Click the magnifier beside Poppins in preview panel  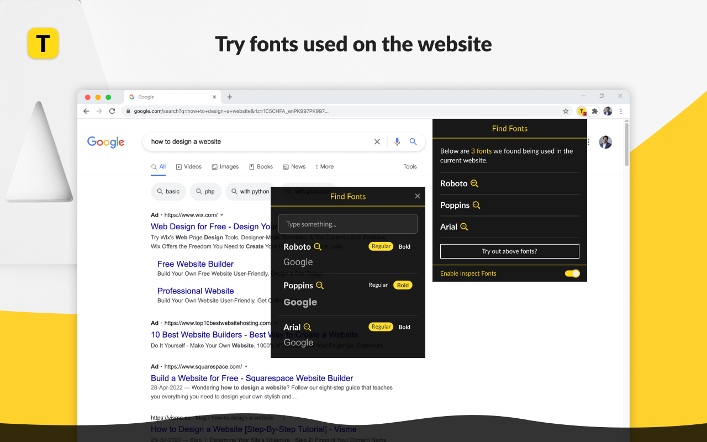319,286
